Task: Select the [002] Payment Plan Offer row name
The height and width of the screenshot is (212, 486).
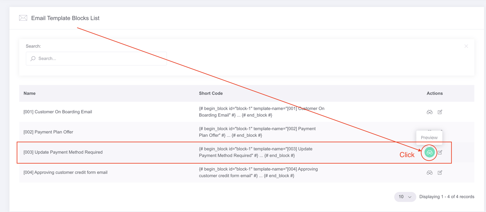Action: (x=48, y=132)
